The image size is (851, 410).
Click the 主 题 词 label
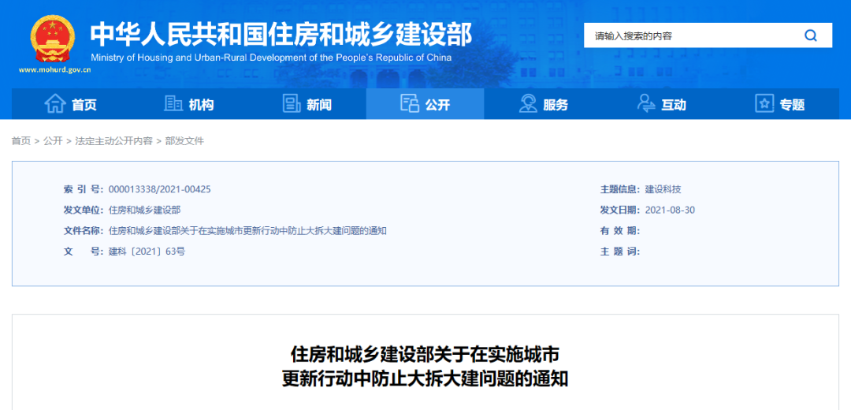620,252
